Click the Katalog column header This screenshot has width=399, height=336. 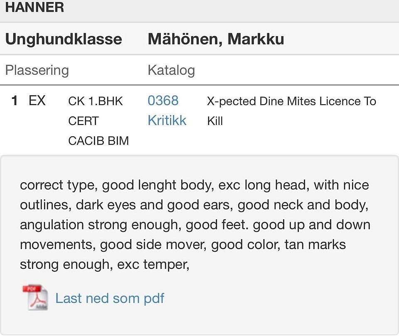(171, 70)
